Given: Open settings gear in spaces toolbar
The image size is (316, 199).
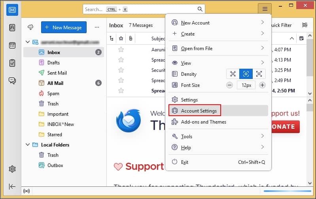Looking at the screenshot, I should [x=12, y=169].
